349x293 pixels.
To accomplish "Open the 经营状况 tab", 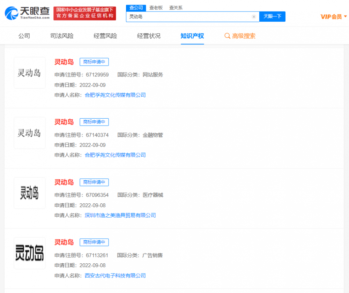I will [149, 36].
